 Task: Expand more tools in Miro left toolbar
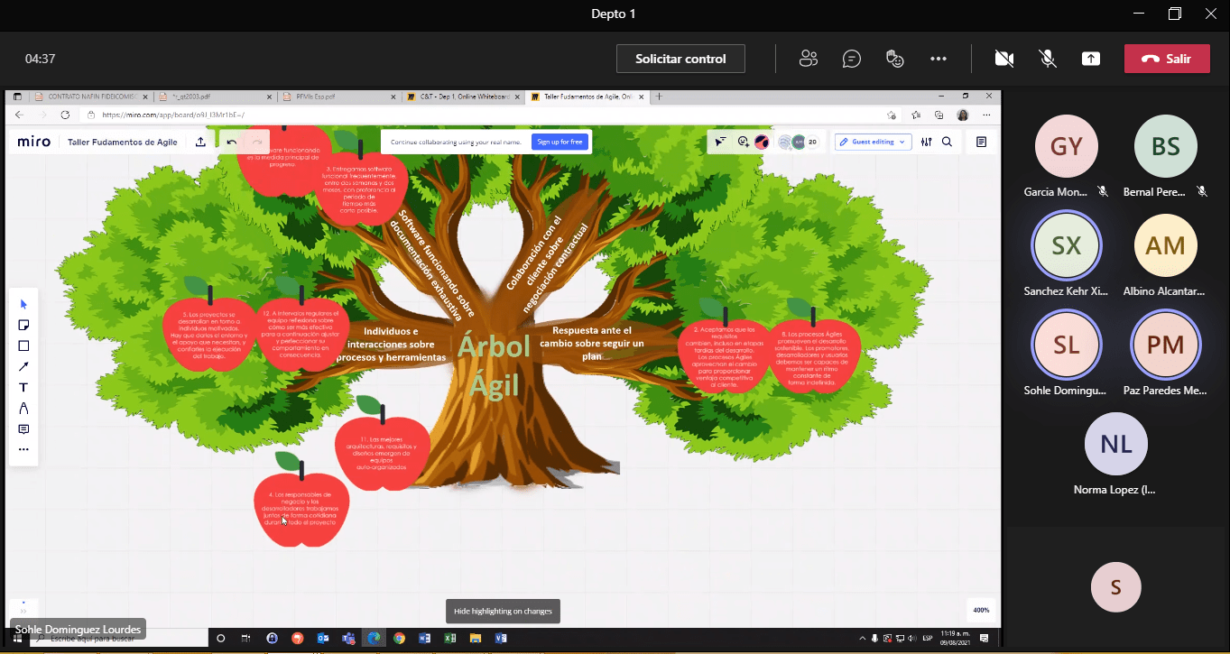(x=23, y=449)
